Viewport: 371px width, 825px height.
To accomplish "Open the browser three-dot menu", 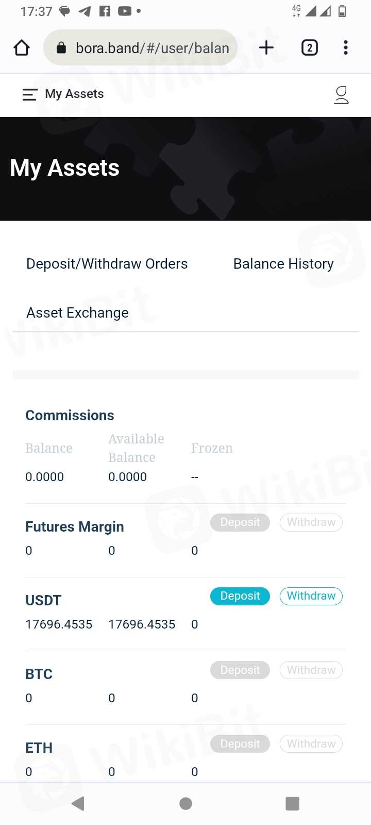I will tap(346, 48).
